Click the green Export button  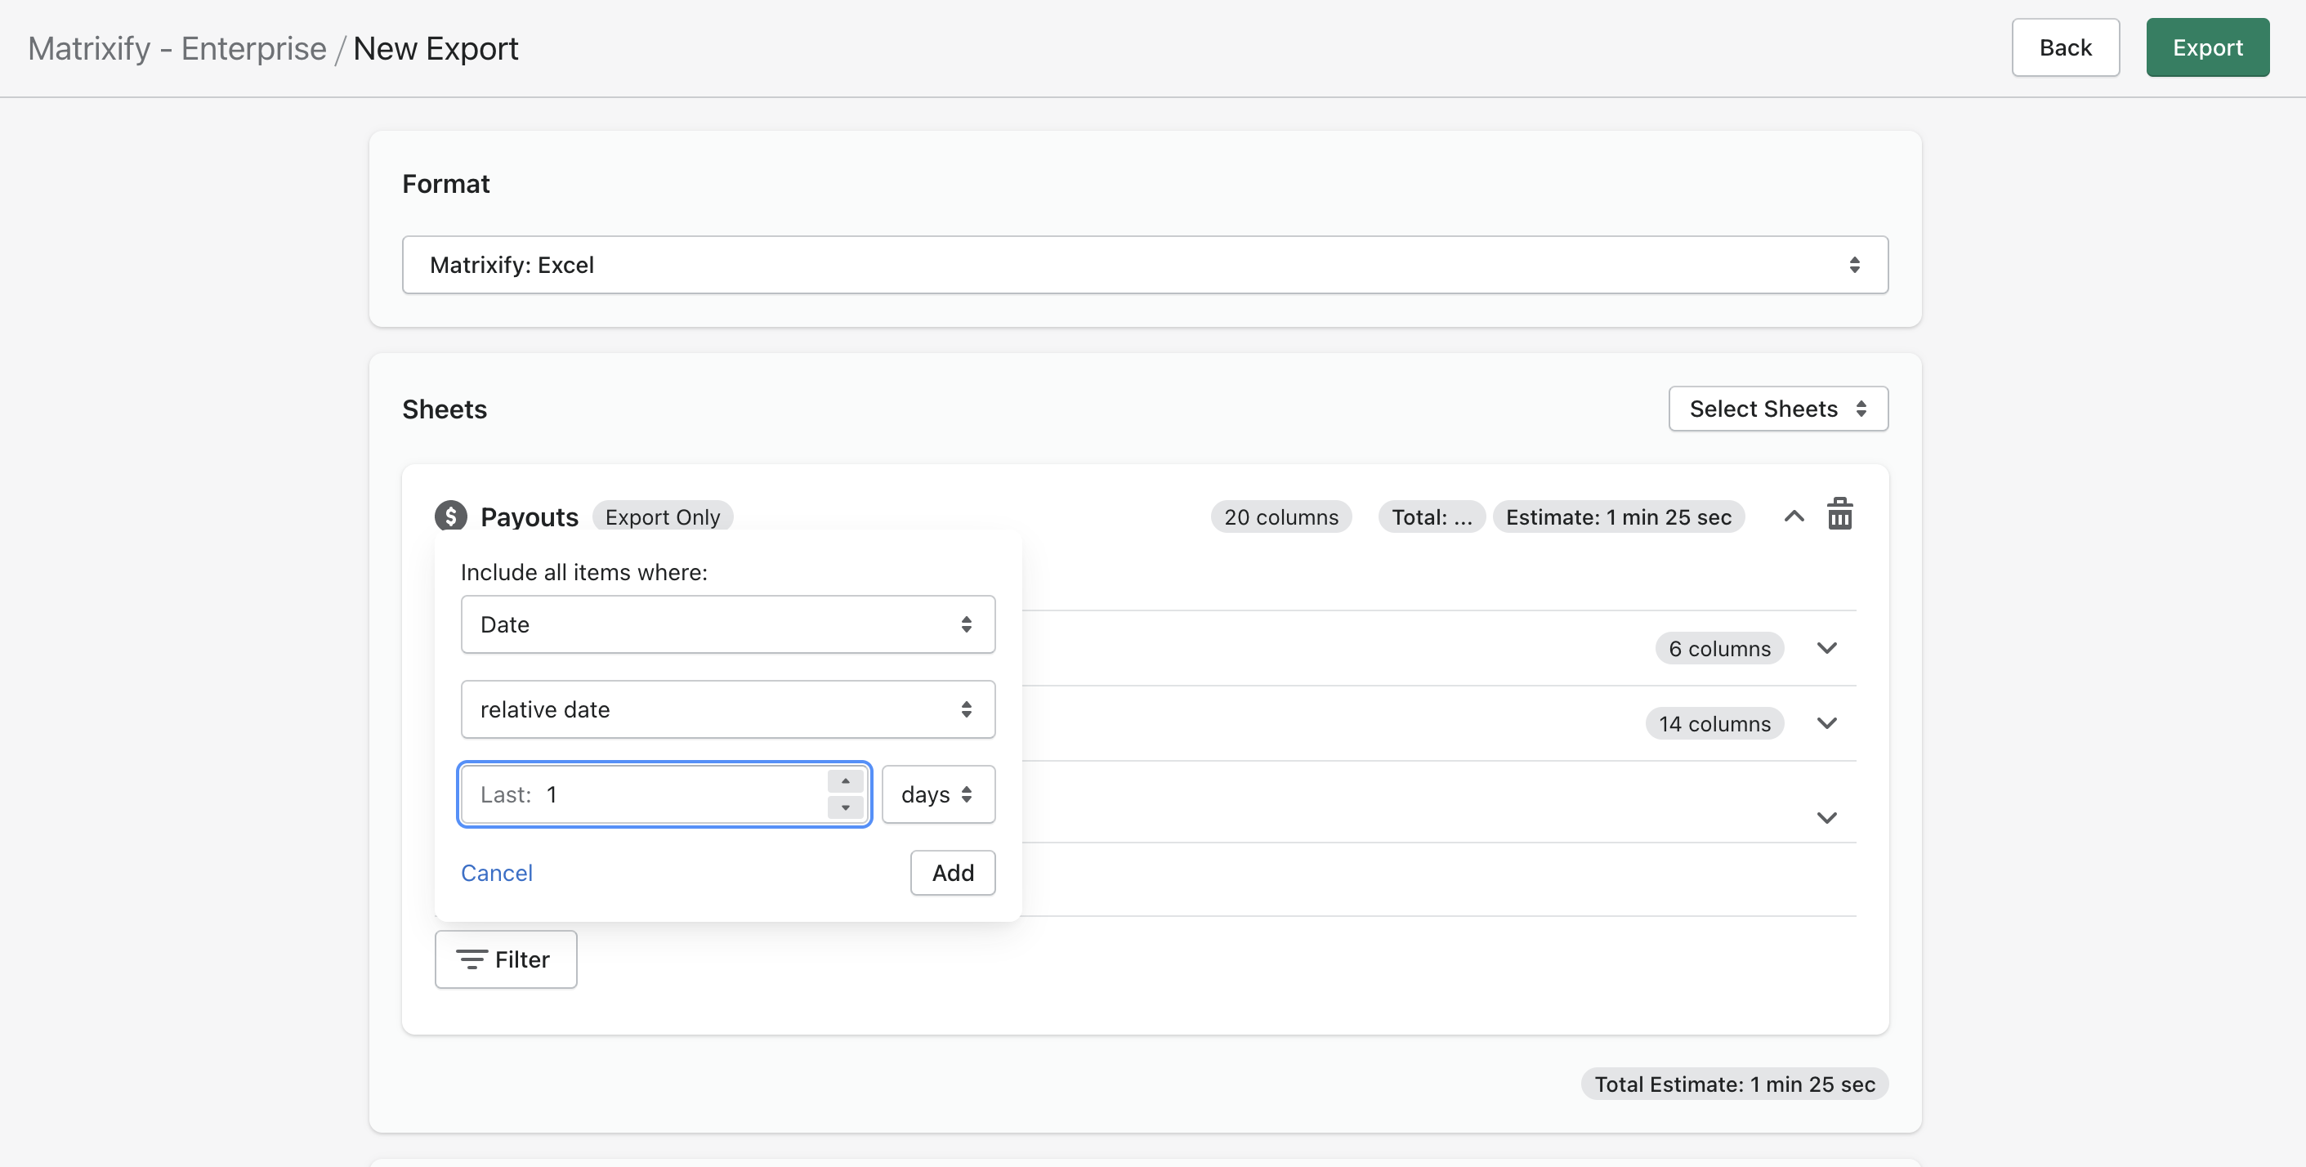(x=2206, y=47)
